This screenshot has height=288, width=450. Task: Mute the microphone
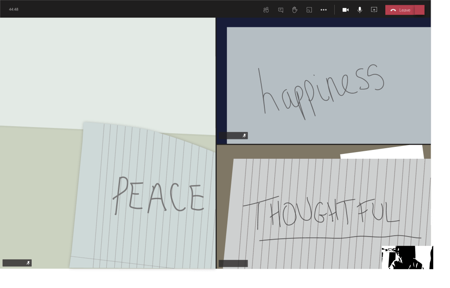click(x=360, y=10)
